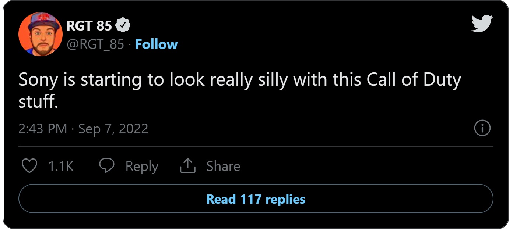Open the @RGT_85 handle link
The height and width of the screenshot is (229, 513).
95,44
